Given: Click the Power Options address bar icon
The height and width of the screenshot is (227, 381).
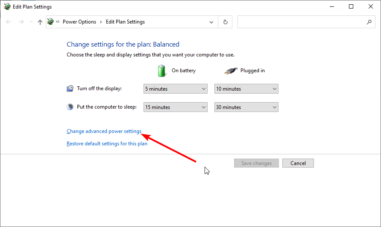Looking at the screenshot, I should tap(50, 22).
